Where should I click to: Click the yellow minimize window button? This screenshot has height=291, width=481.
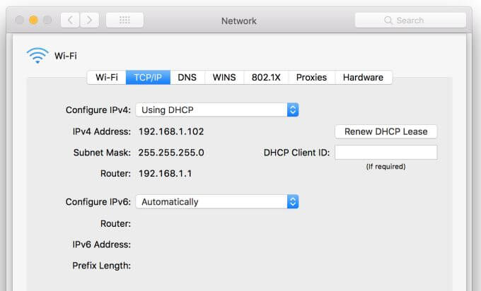pos(33,20)
